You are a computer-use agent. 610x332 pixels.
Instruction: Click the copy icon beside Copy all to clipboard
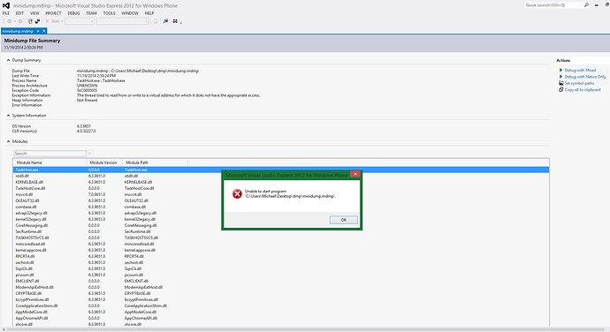[561, 89]
